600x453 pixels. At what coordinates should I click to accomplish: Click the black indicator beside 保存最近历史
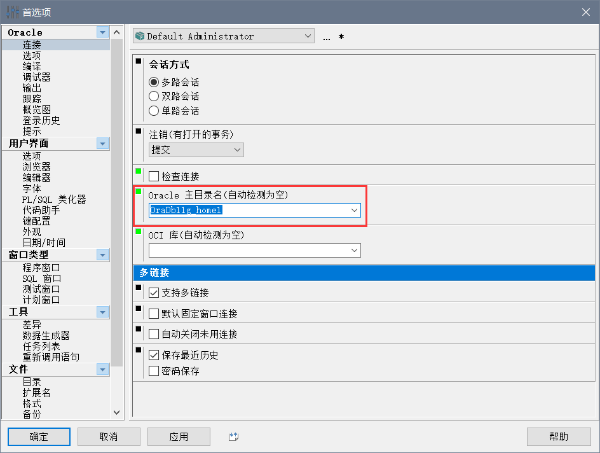pyautogui.click(x=139, y=349)
